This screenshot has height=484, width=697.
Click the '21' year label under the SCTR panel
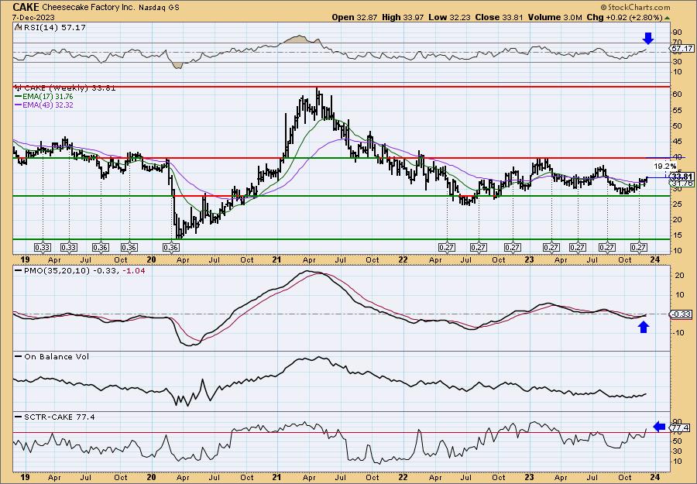pos(277,477)
